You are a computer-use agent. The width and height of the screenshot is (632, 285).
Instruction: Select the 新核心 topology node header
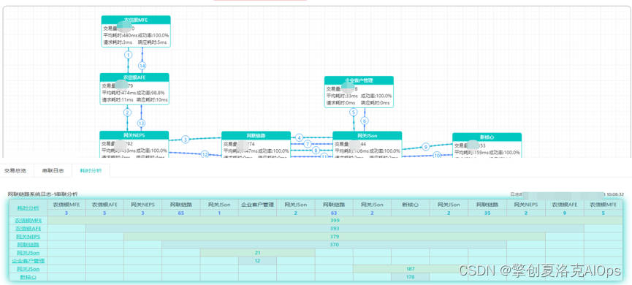coord(487,137)
